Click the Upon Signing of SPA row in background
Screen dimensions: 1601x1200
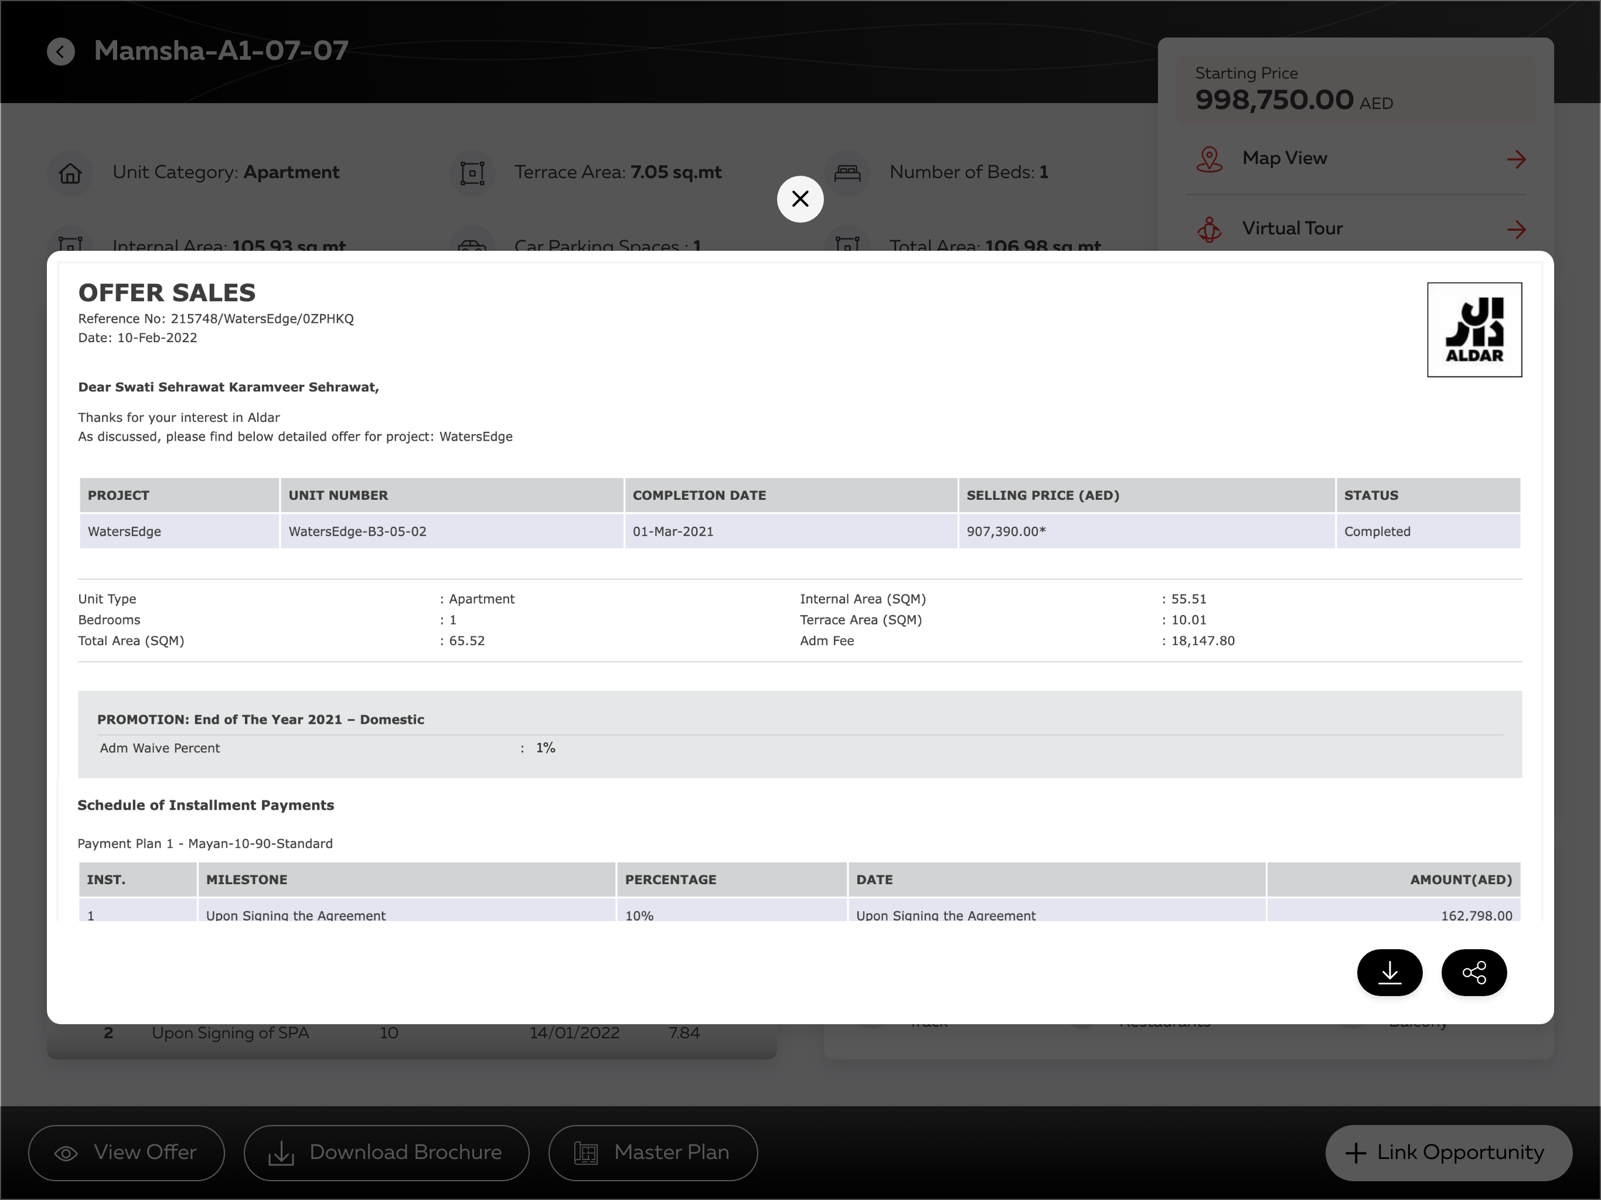click(411, 1034)
